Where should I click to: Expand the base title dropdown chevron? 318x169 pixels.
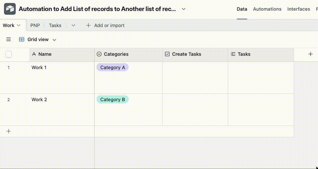click(x=183, y=9)
